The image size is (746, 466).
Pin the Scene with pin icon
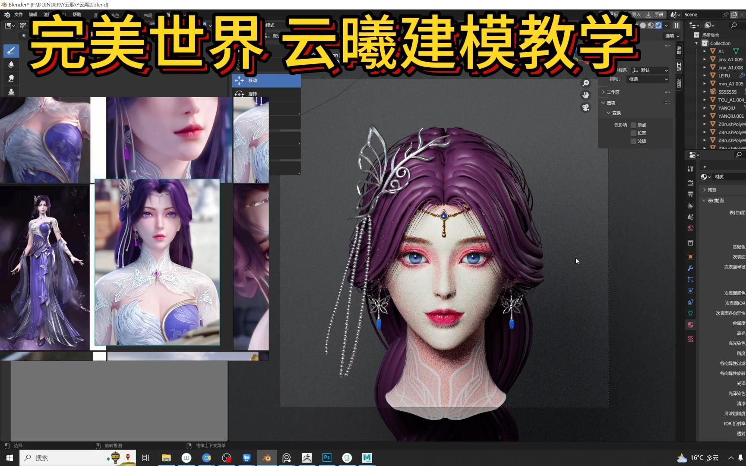click(x=725, y=15)
